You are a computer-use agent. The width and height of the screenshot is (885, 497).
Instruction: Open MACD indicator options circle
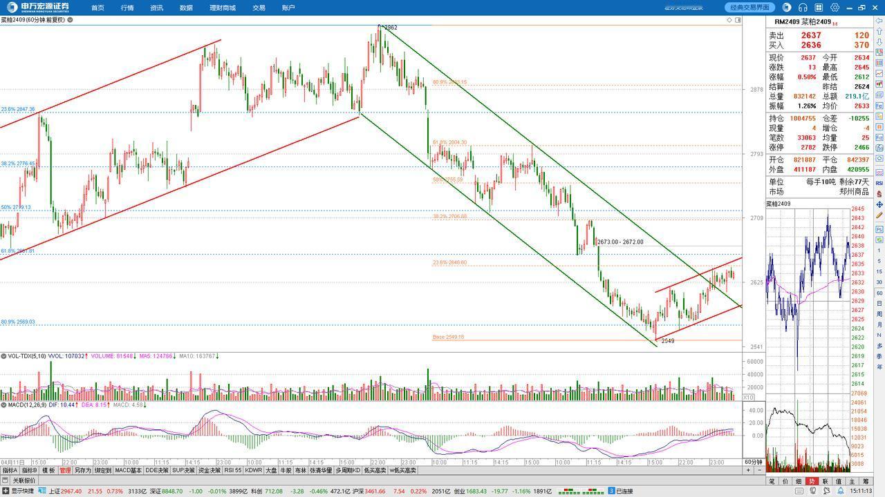pyautogui.click(x=3, y=405)
